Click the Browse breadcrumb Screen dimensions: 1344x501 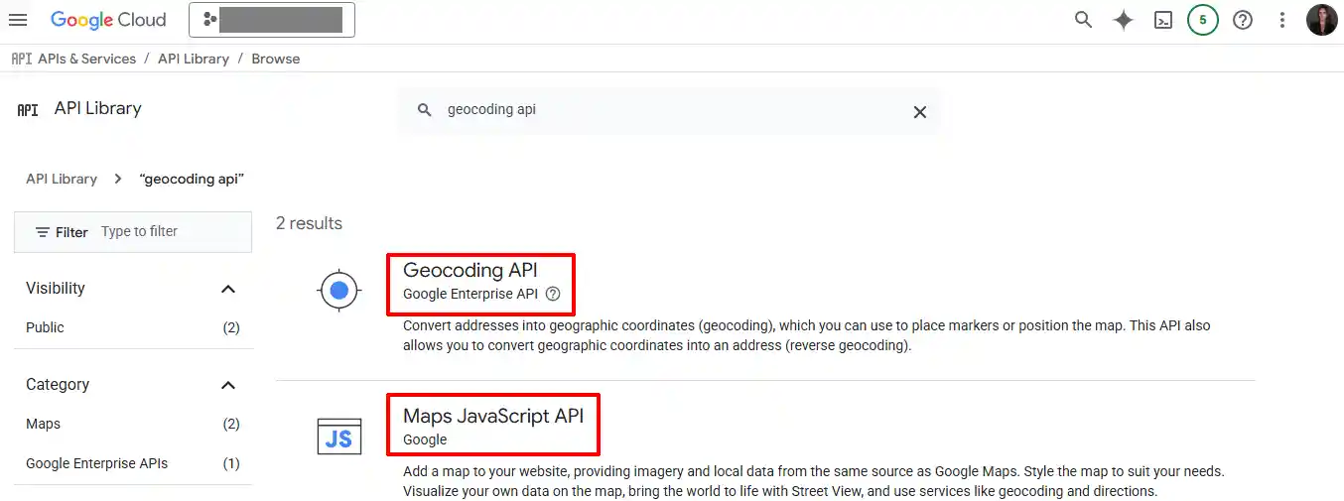pos(276,59)
